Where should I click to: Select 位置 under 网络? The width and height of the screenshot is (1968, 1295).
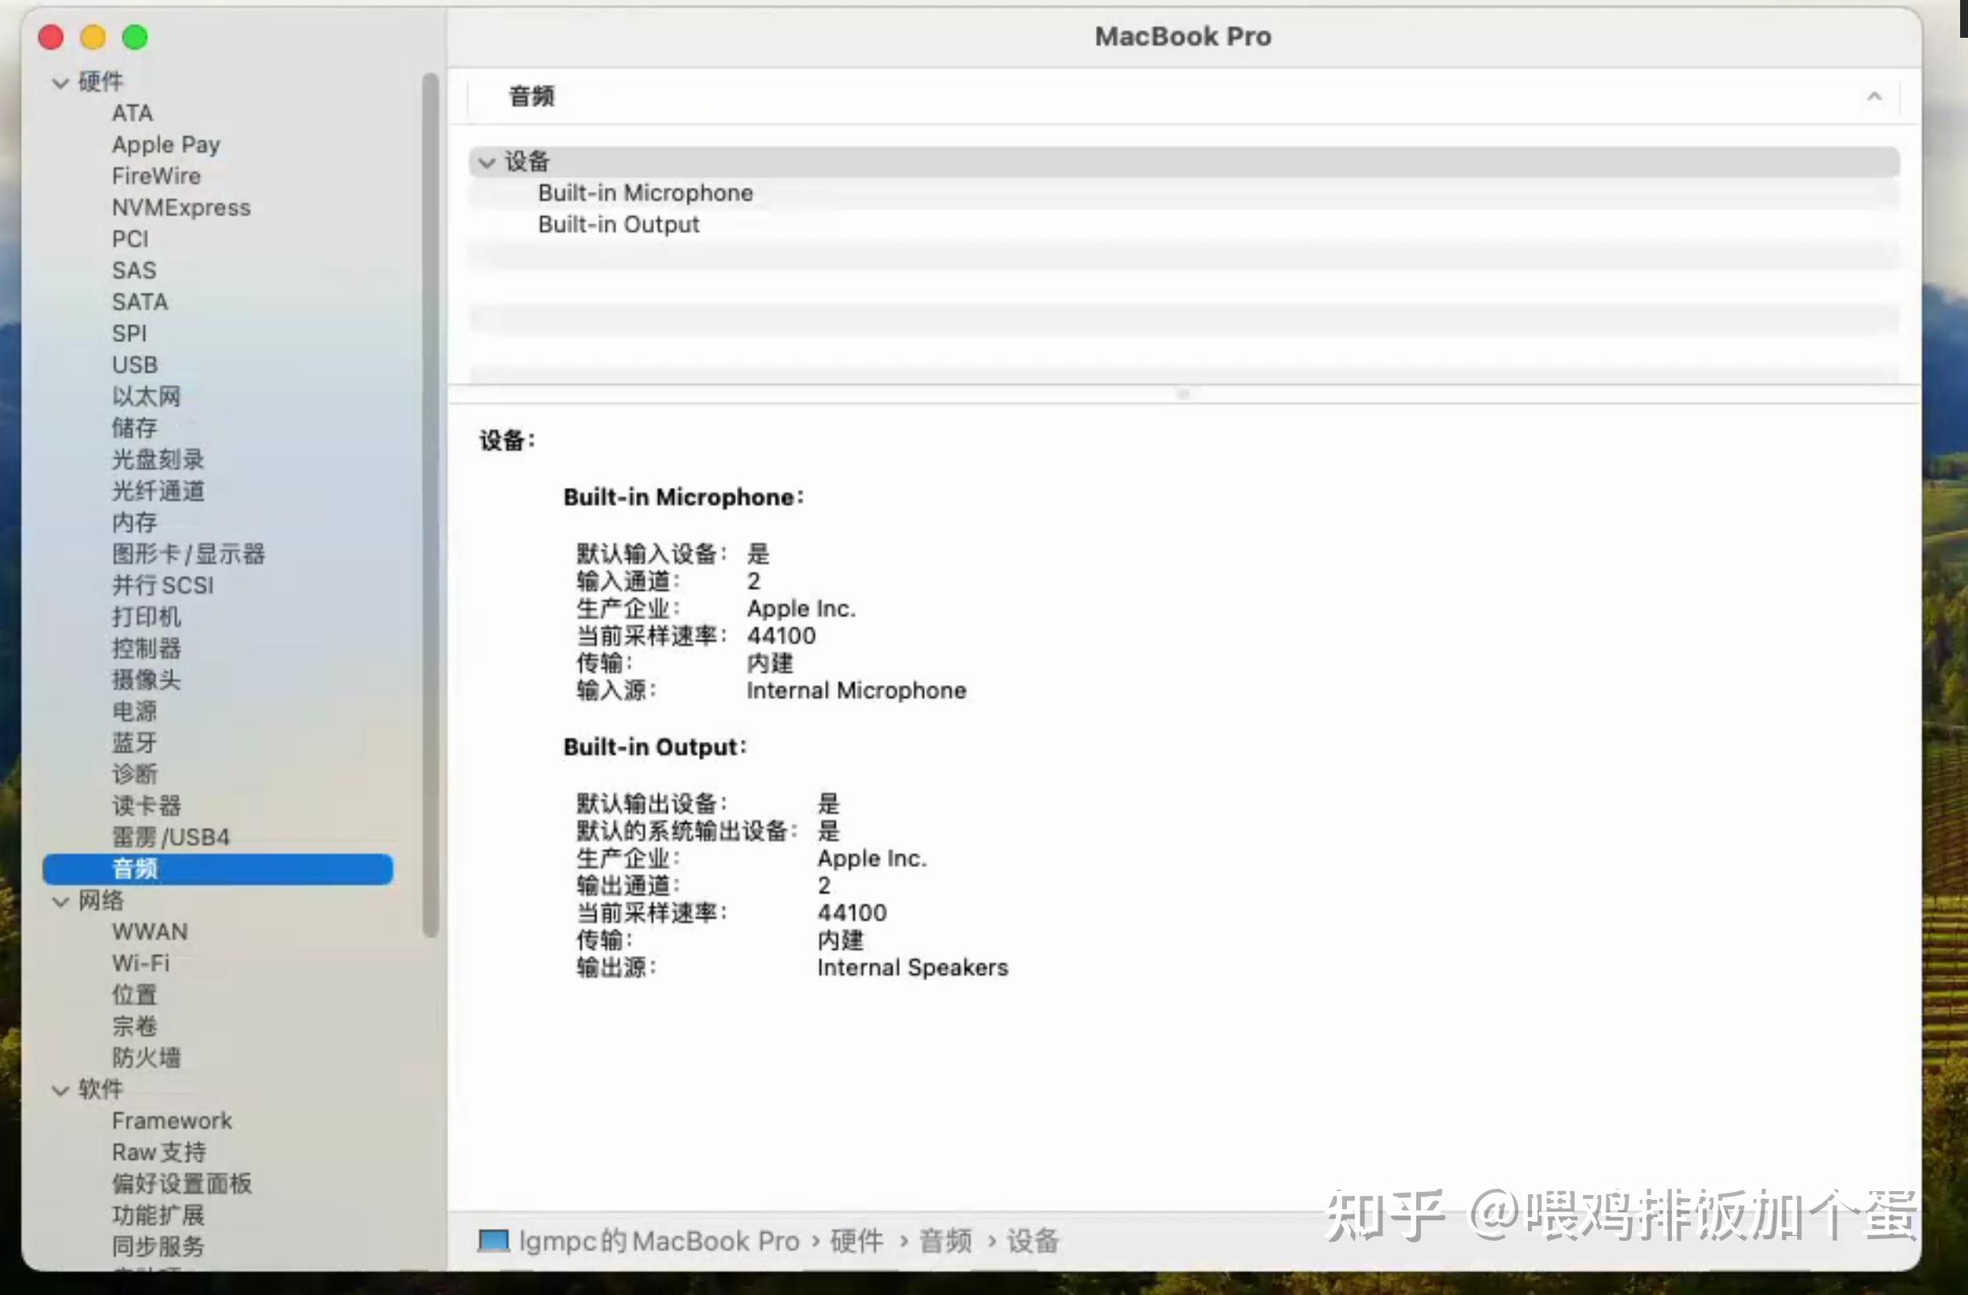point(135,995)
